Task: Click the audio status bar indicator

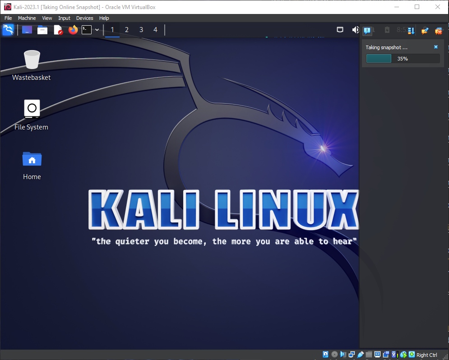Action: click(343, 355)
